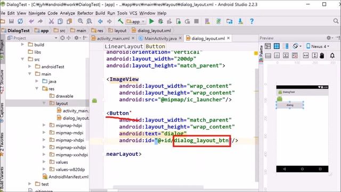Screen dimensions: 341x192
Task: Open the app run configuration dropdown
Action: point(135,21)
